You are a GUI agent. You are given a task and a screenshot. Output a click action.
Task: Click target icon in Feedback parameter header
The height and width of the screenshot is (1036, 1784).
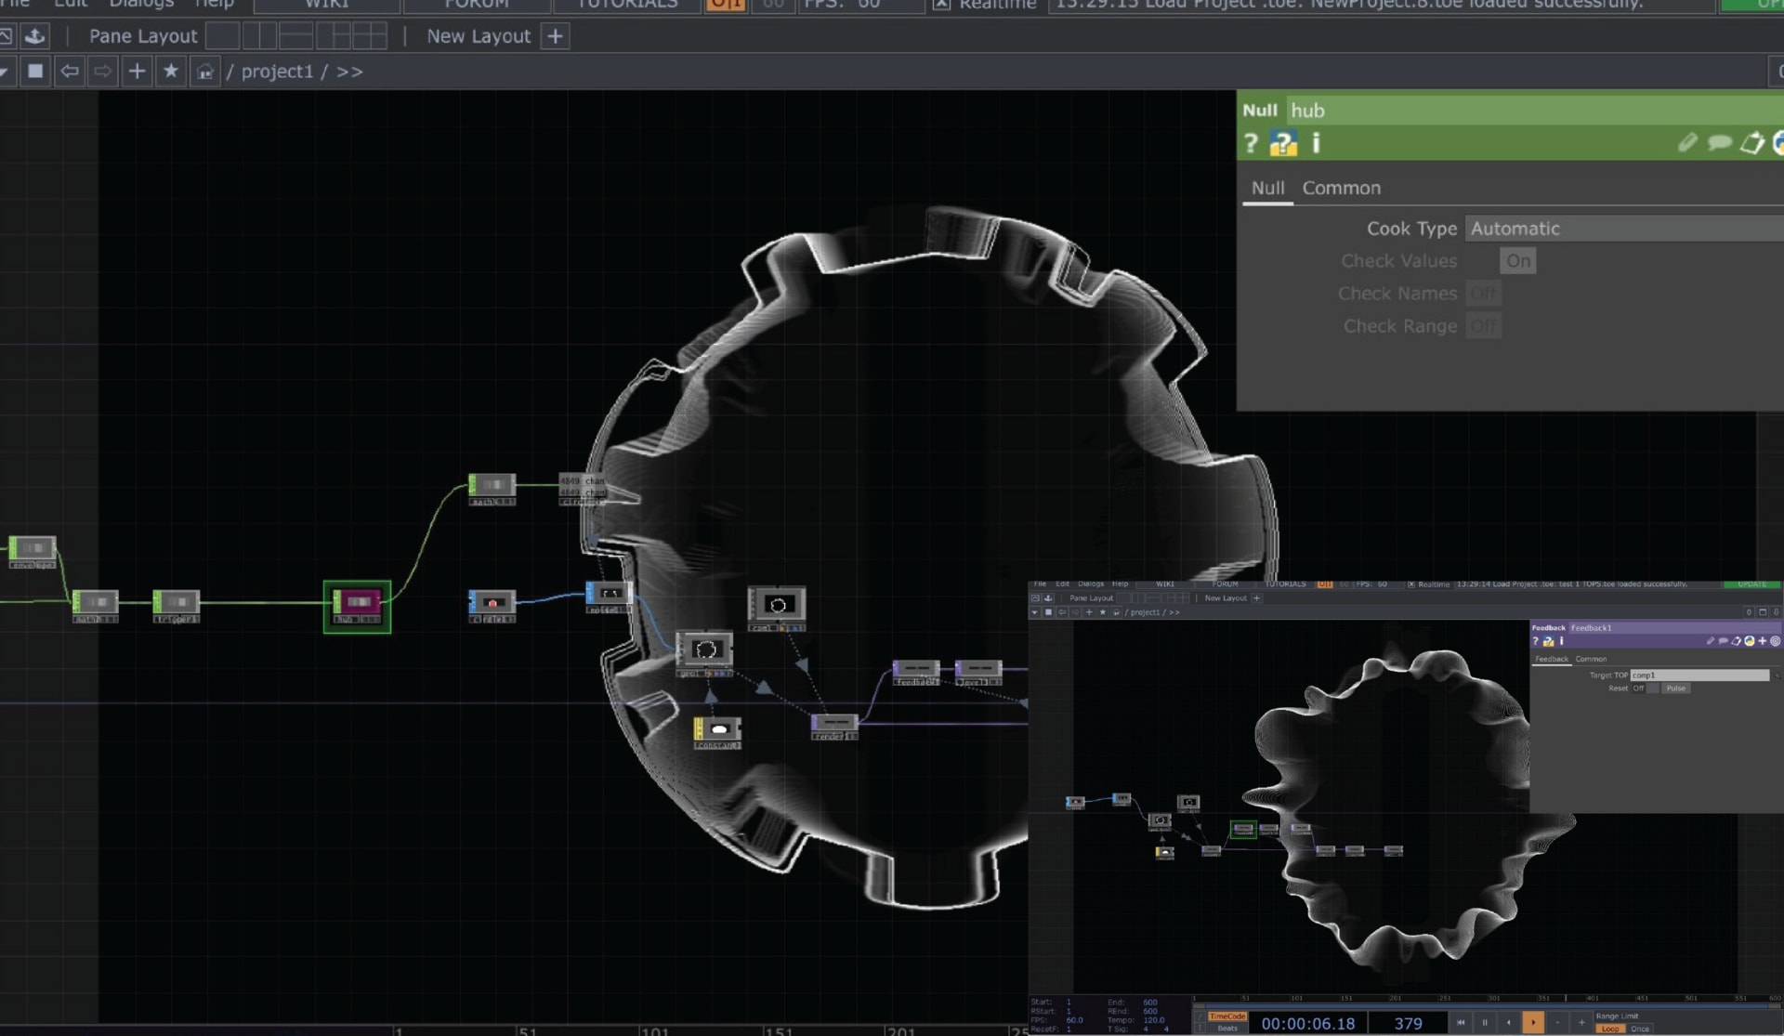(x=1775, y=641)
